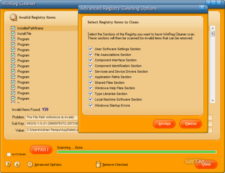Click the list scrollbar down arrow

click(212, 100)
